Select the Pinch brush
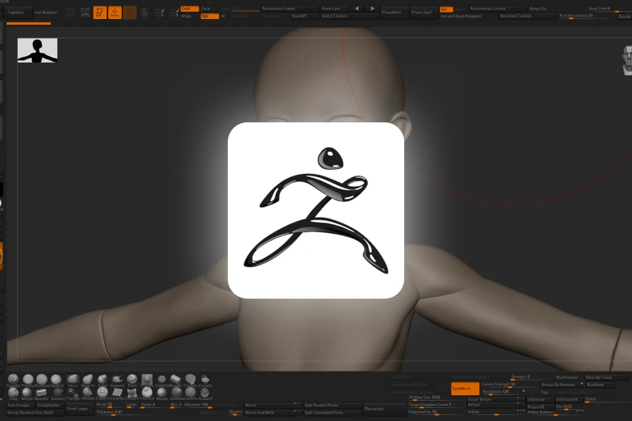This screenshot has height=421, width=632. (x=132, y=379)
